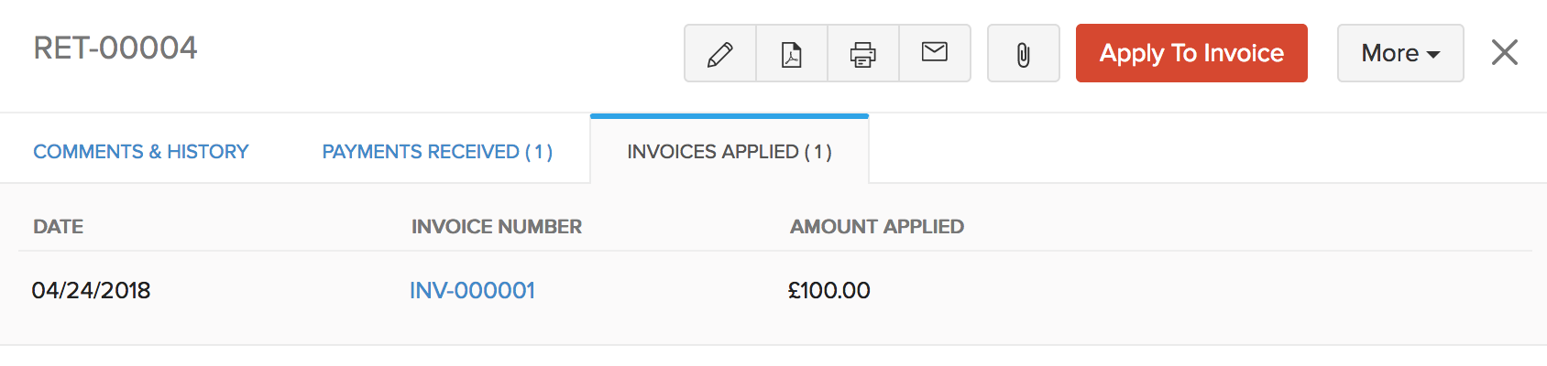The height and width of the screenshot is (366, 1547).
Task: Close the details pane with X icon
Action: tap(1505, 52)
